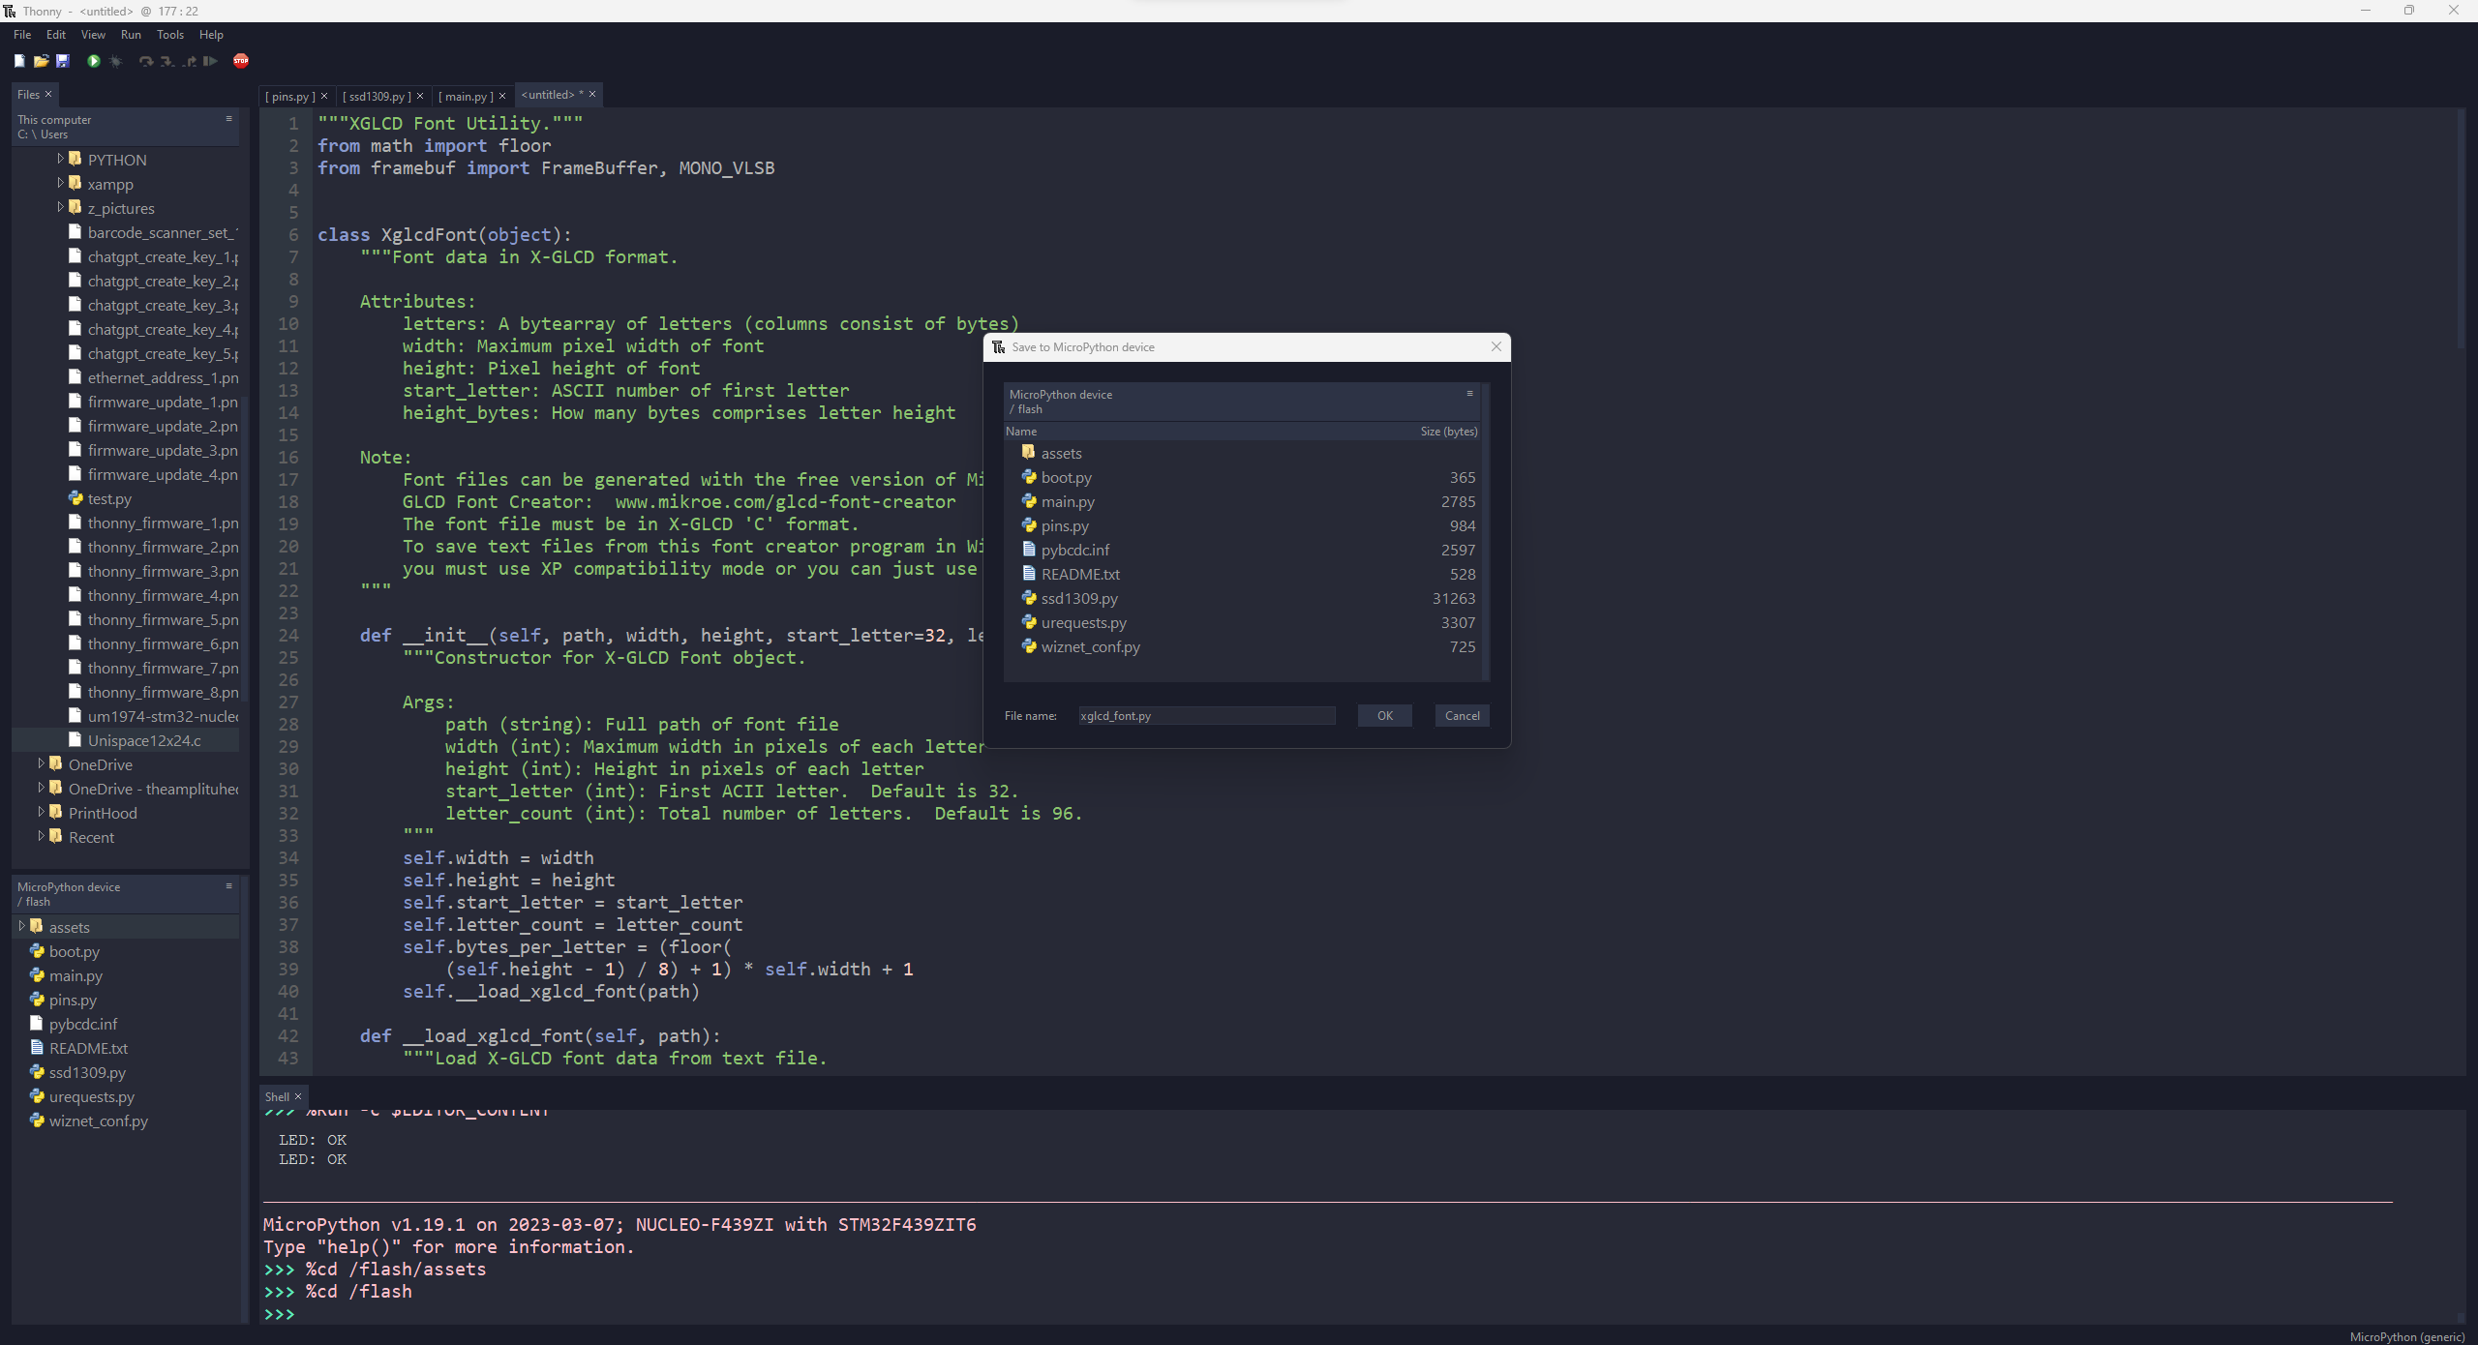Switch to the ssd1309.py editor tab
Image resolution: width=2478 pixels, height=1345 pixels.
click(x=377, y=96)
